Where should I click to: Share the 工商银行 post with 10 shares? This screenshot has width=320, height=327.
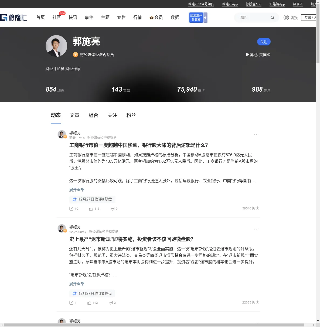click(74, 209)
